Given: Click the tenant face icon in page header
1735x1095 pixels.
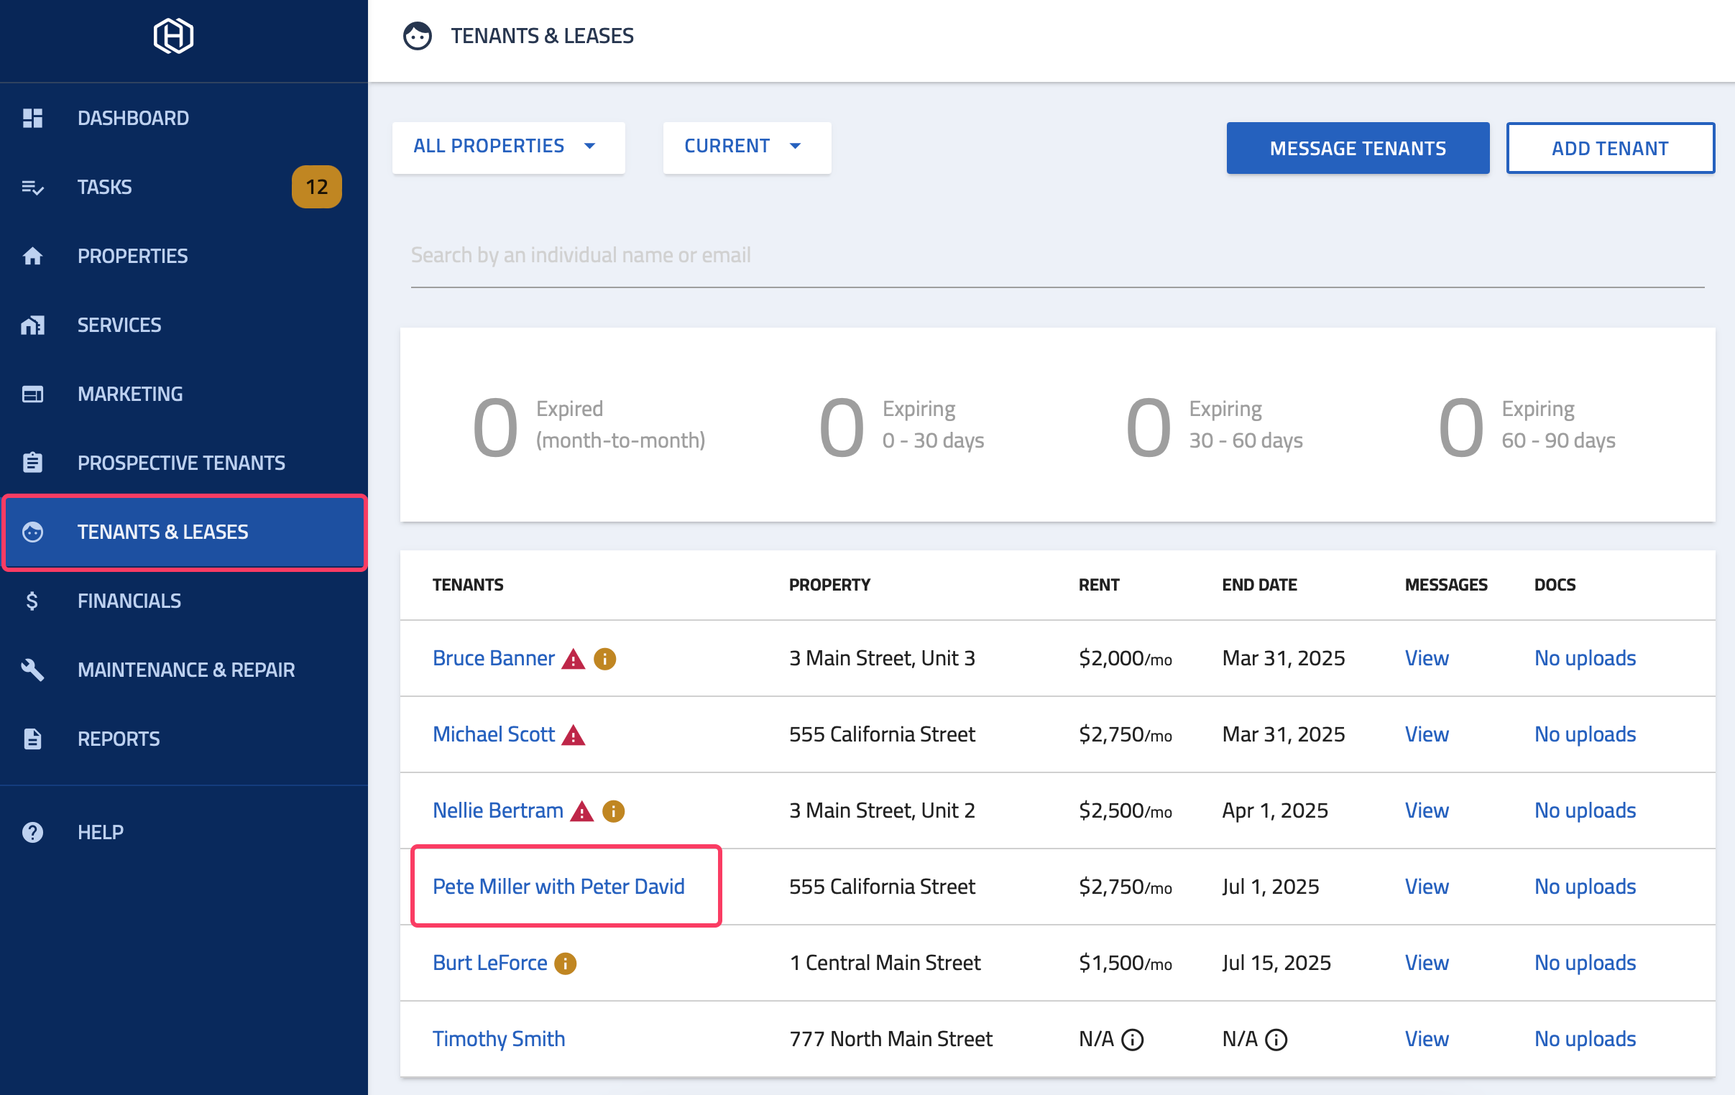Looking at the screenshot, I should 417,36.
